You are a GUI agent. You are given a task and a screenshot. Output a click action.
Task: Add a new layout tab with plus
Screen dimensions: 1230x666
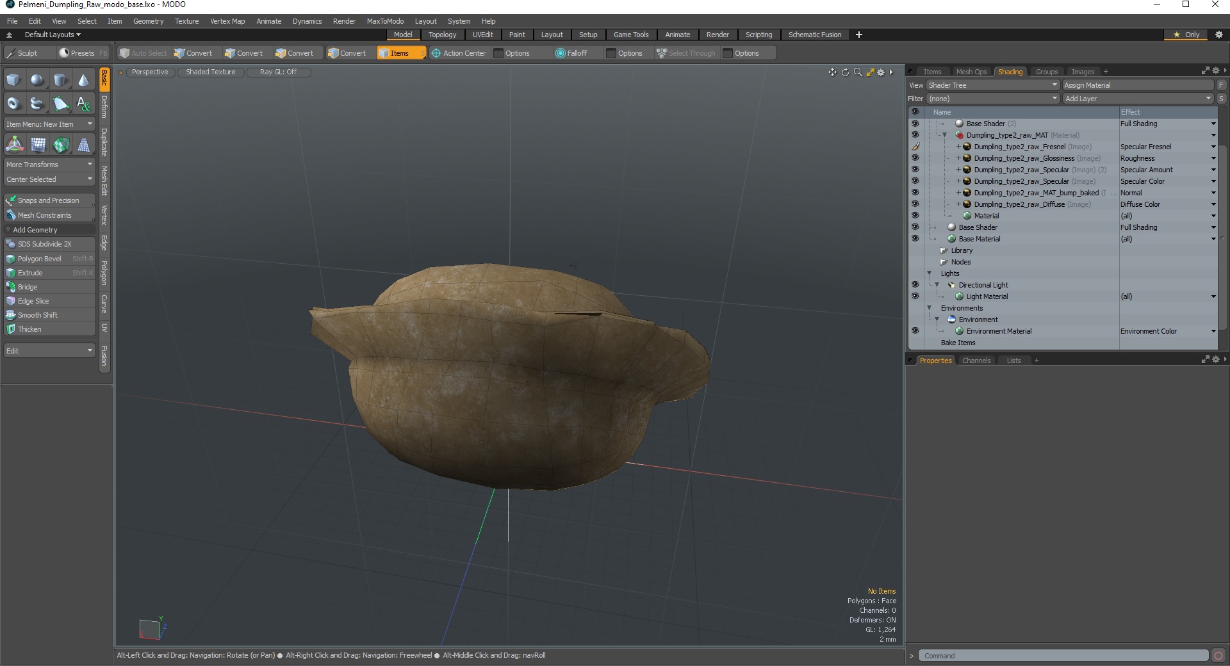859,35
